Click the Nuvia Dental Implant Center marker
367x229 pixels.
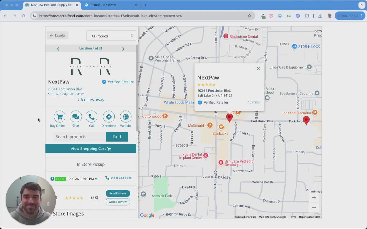(206, 156)
